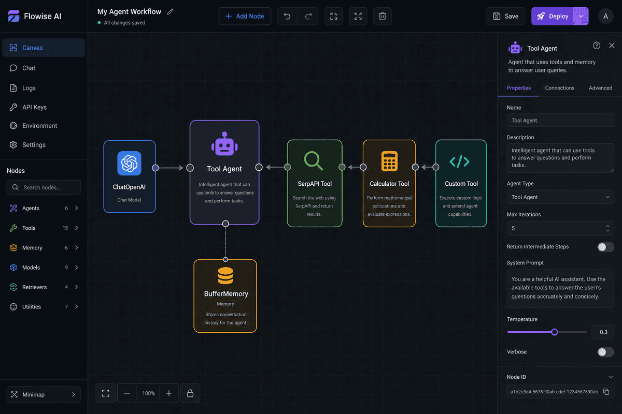This screenshot has width=622, height=414.
Task: Adjust the Temperature slider handle
Action: point(555,332)
